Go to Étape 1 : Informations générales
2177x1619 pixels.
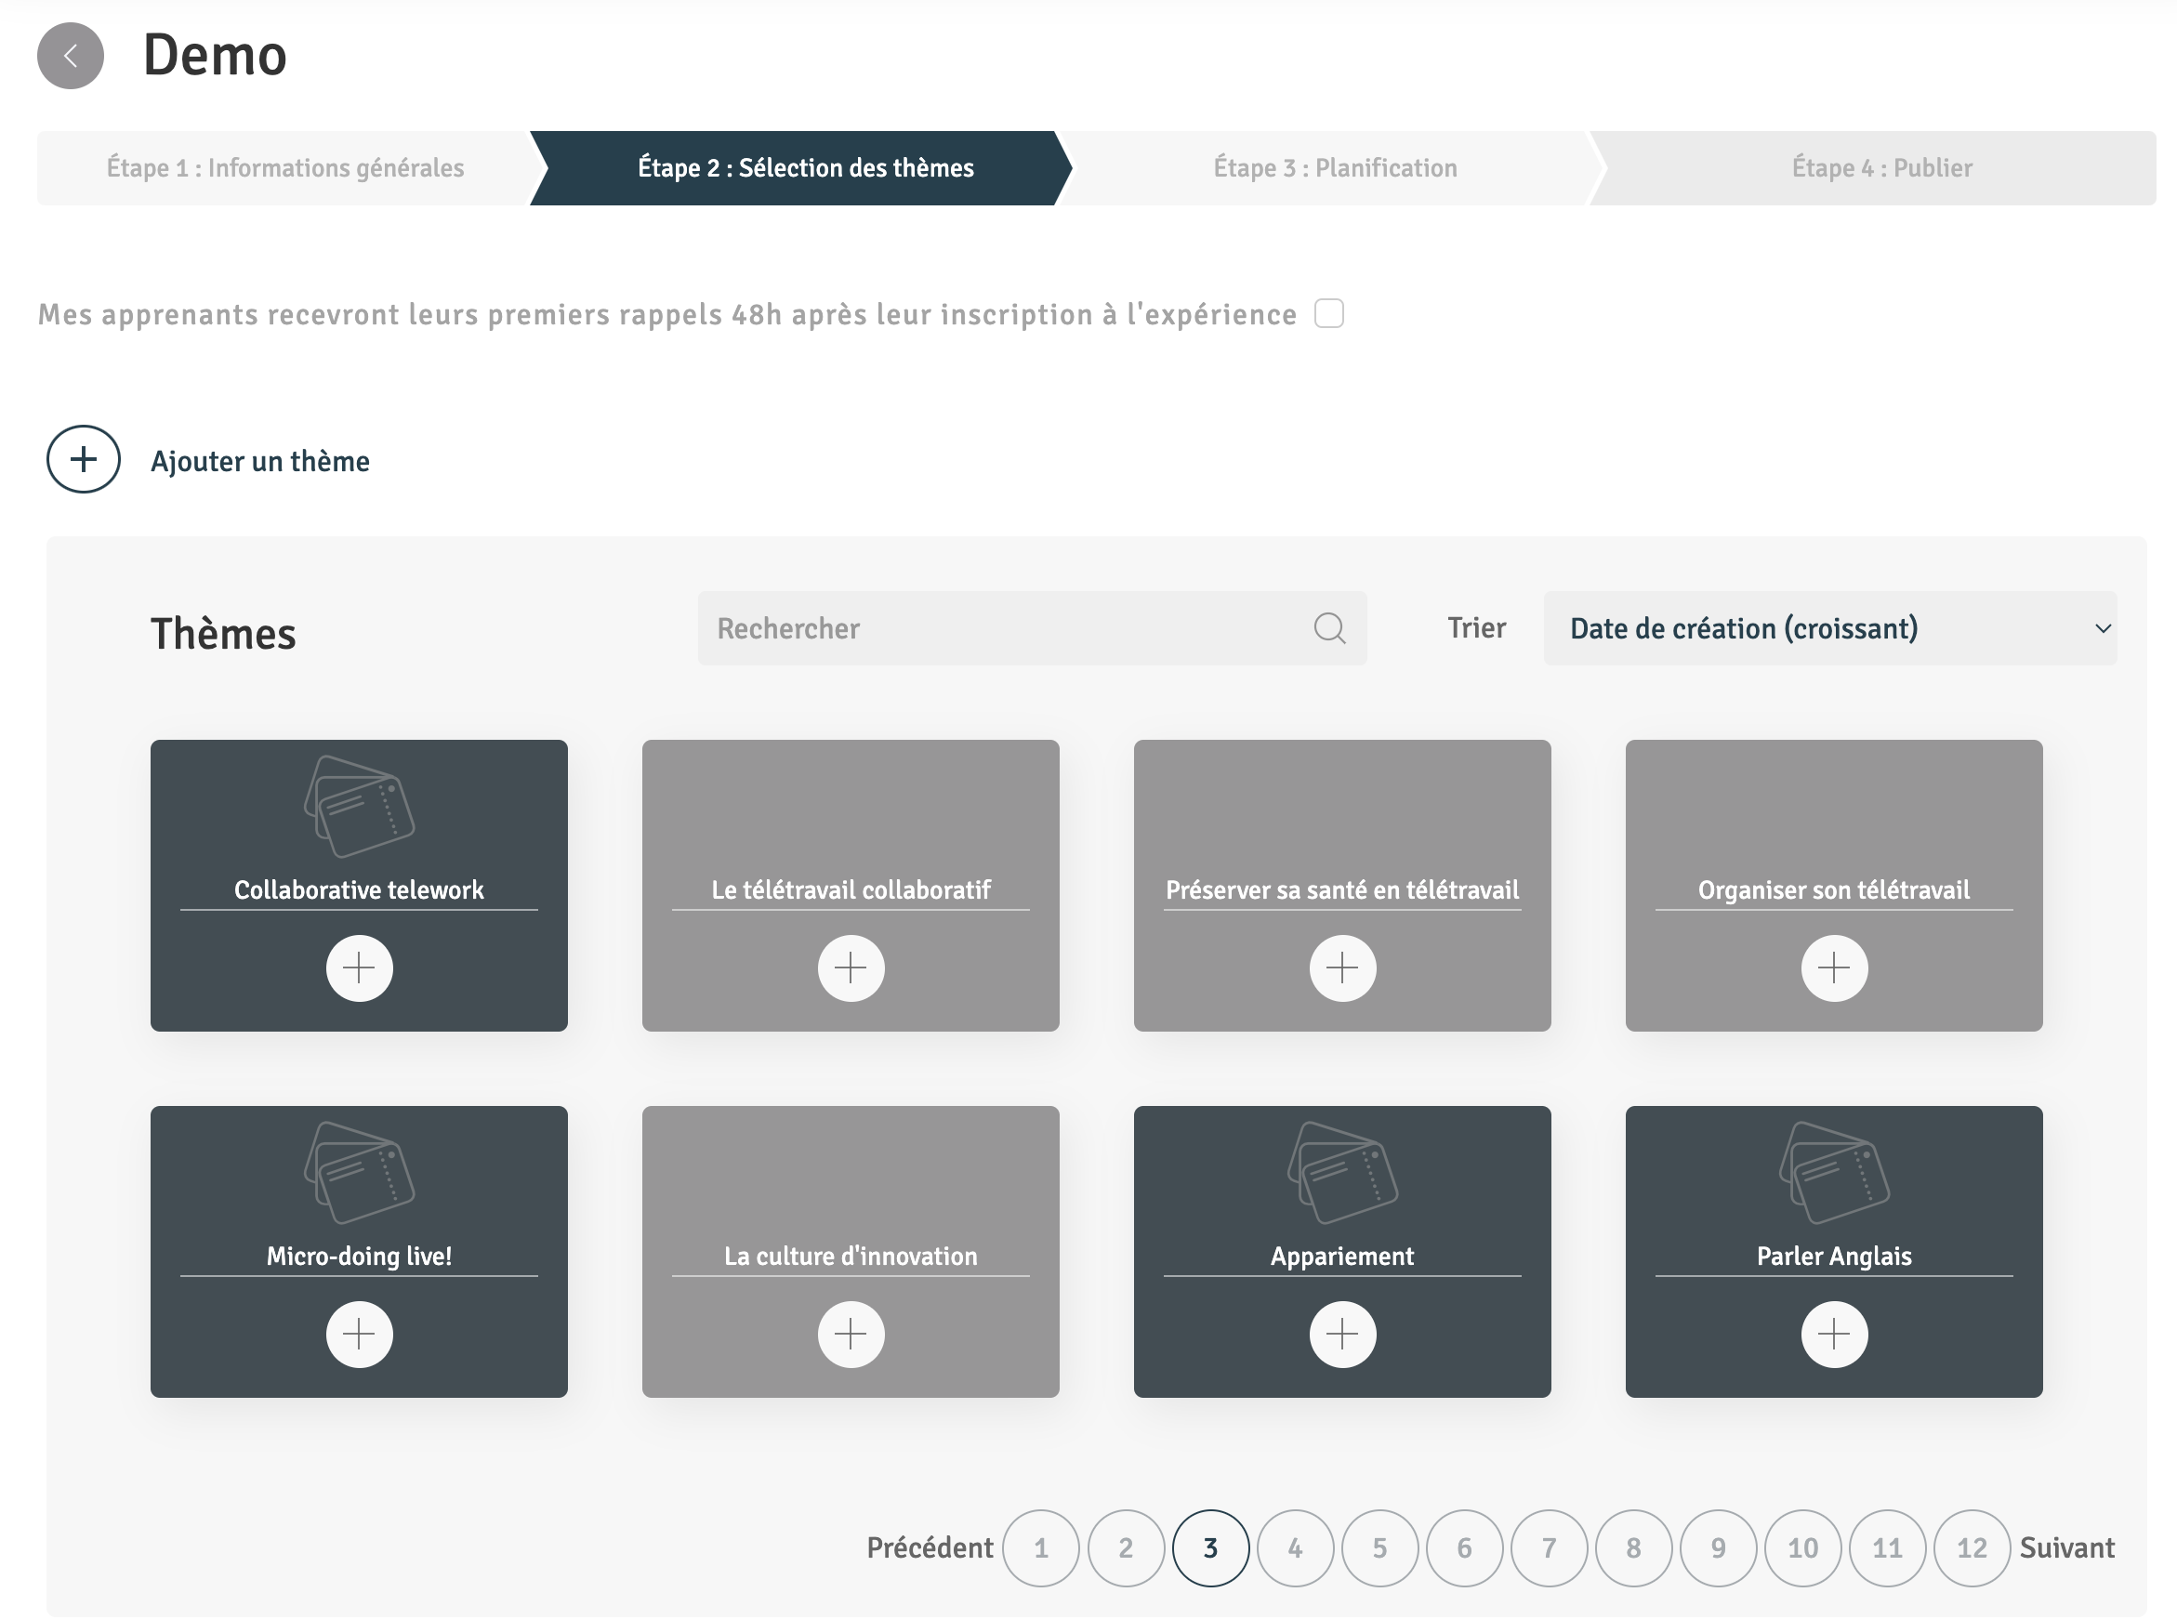click(285, 167)
